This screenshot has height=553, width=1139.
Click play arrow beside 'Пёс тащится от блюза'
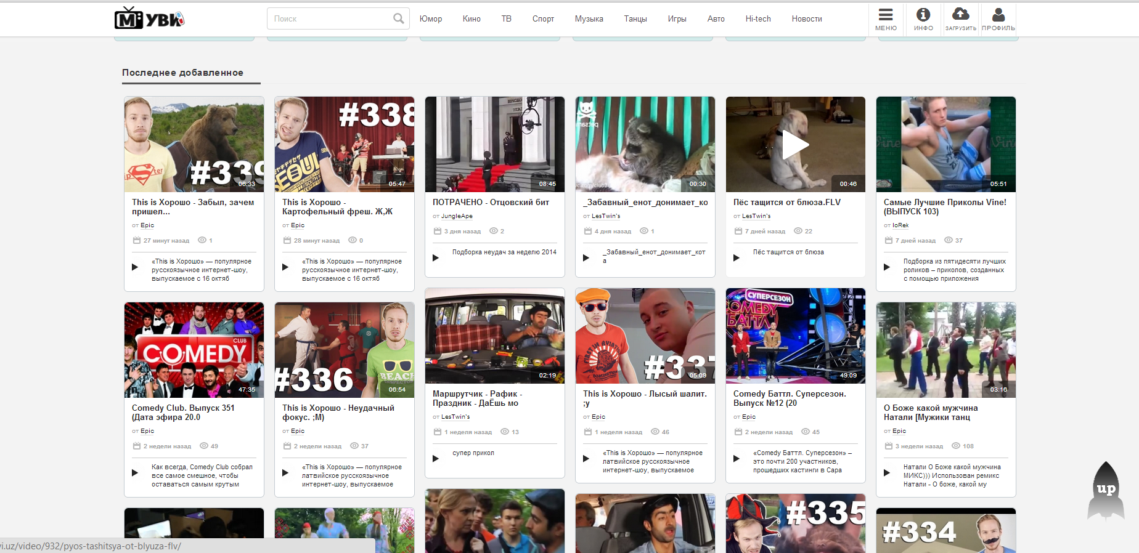coord(736,258)
